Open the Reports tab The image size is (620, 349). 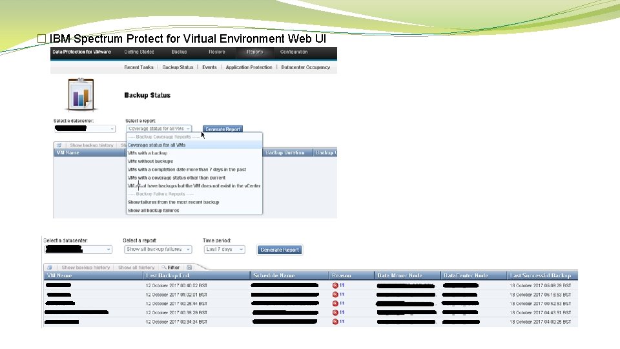[254, 52]
